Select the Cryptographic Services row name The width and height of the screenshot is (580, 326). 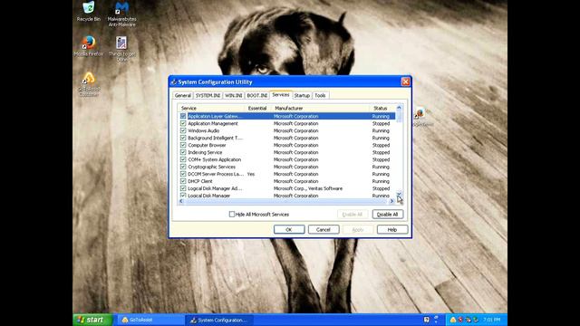211,167
